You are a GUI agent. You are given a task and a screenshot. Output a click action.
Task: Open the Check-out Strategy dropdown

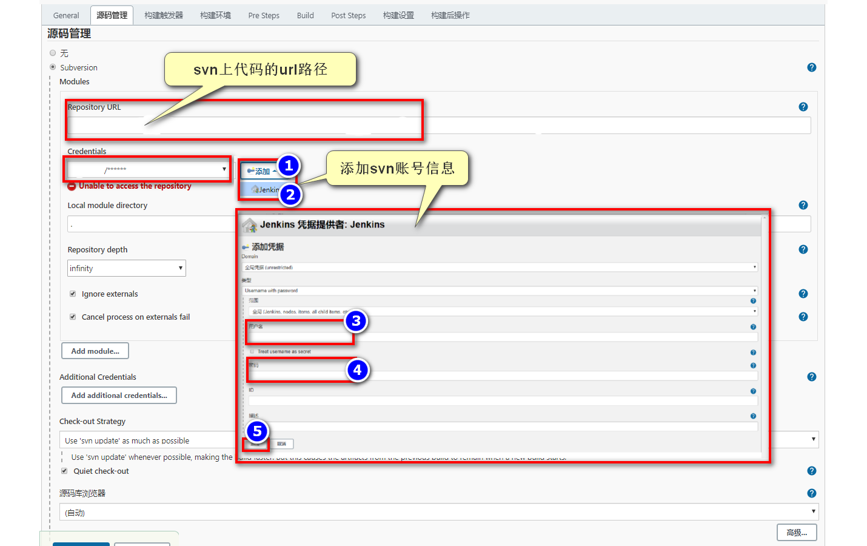(439, 440)
